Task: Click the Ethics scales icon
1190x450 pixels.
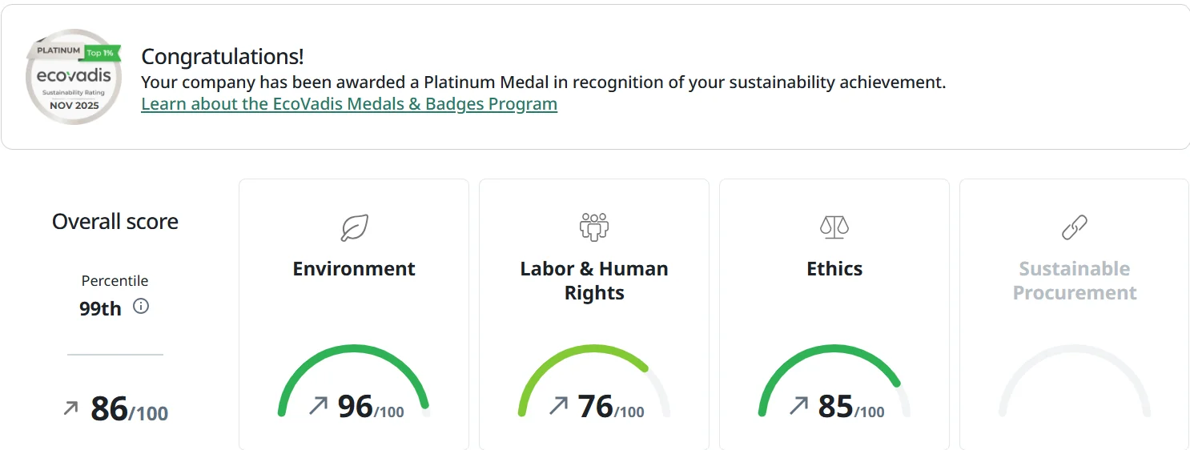Action: (x=834, y=227)
